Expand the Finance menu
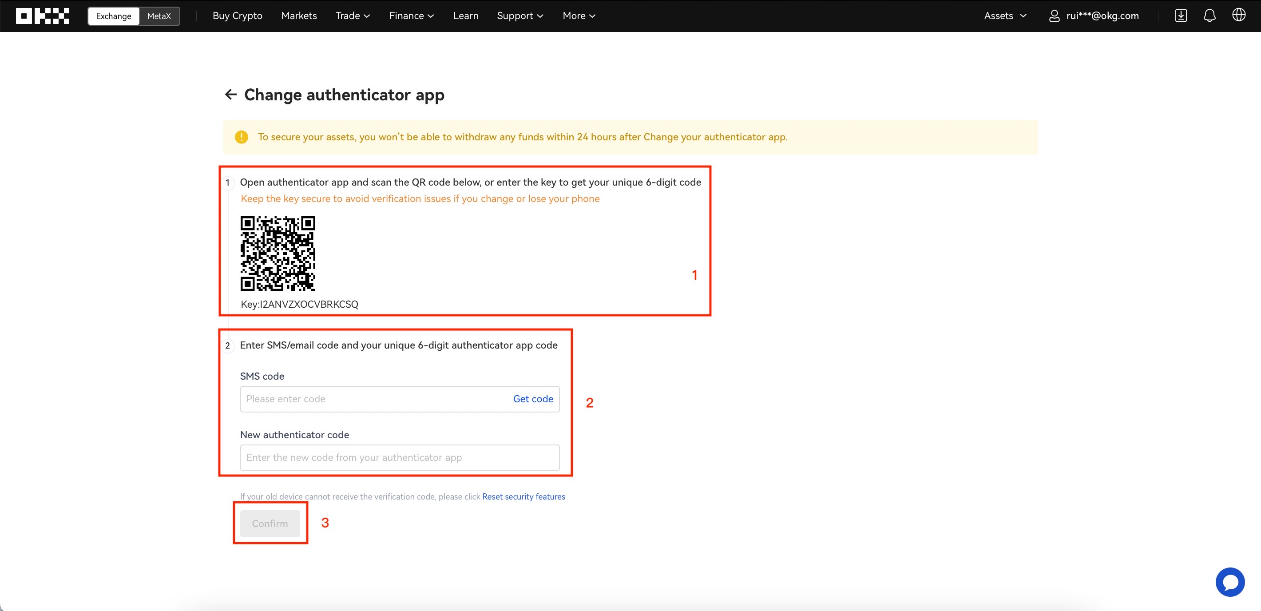Image resolution: width=1261 pixels, height=611 pixels. (412, 16)
